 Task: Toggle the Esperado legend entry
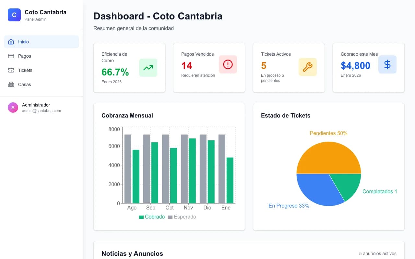(x=182, y=217)
